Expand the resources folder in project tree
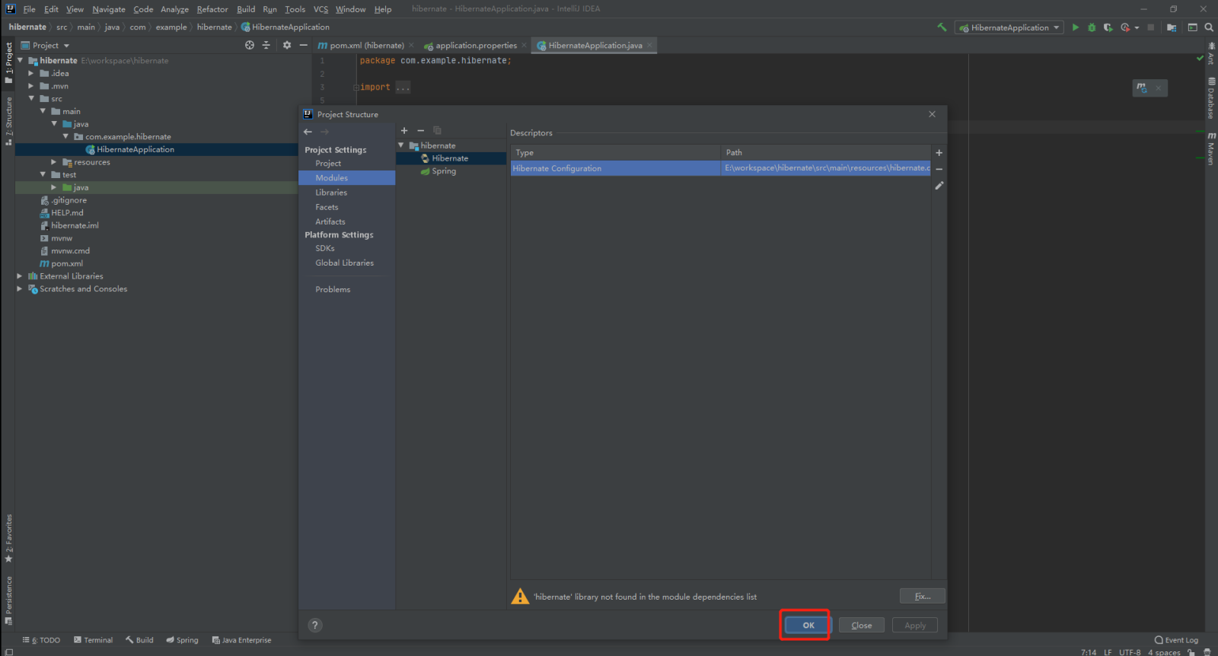 point(53,162)
